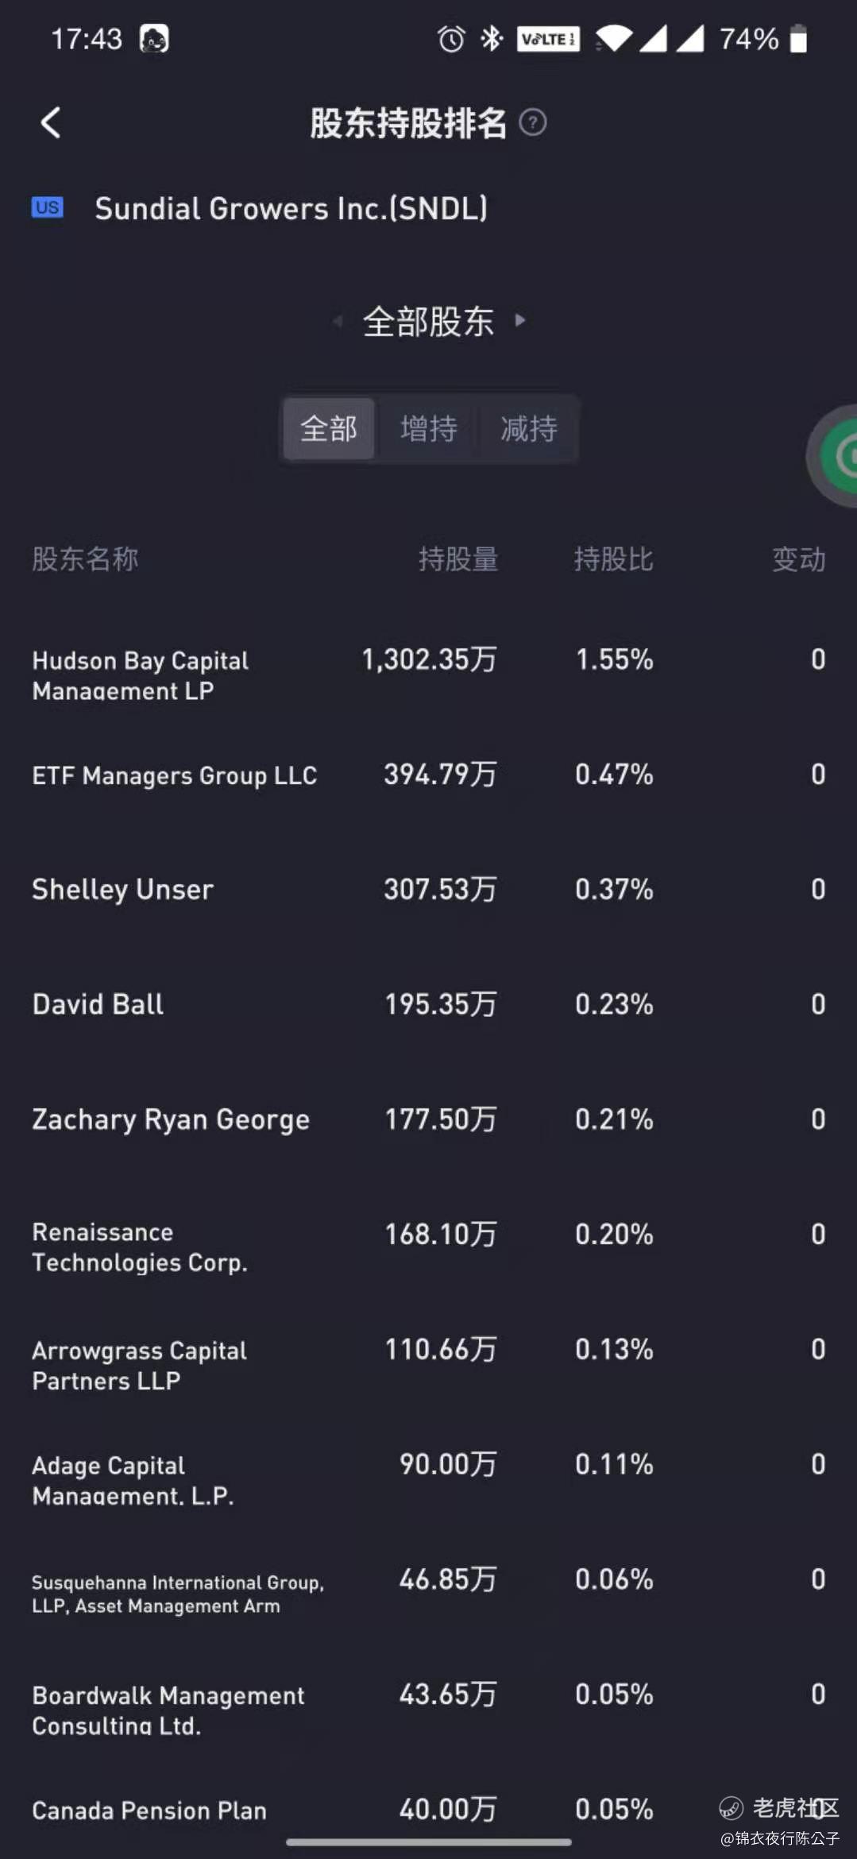Open Renaissance Technologies Corp. entry

coord(429,1247)
